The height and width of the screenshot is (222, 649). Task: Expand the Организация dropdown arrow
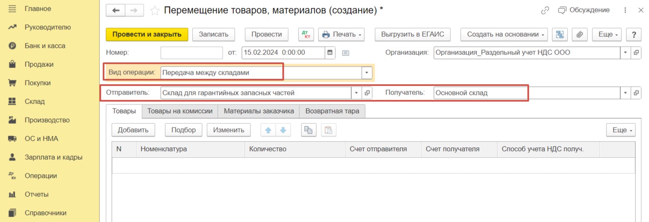(625, 53)
